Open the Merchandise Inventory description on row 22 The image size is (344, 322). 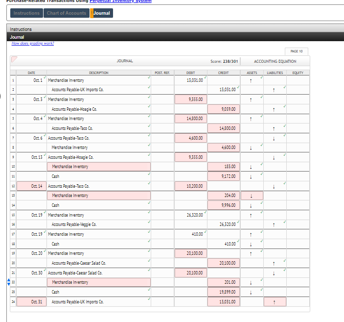pyautogui.click(x=99, y=282)
